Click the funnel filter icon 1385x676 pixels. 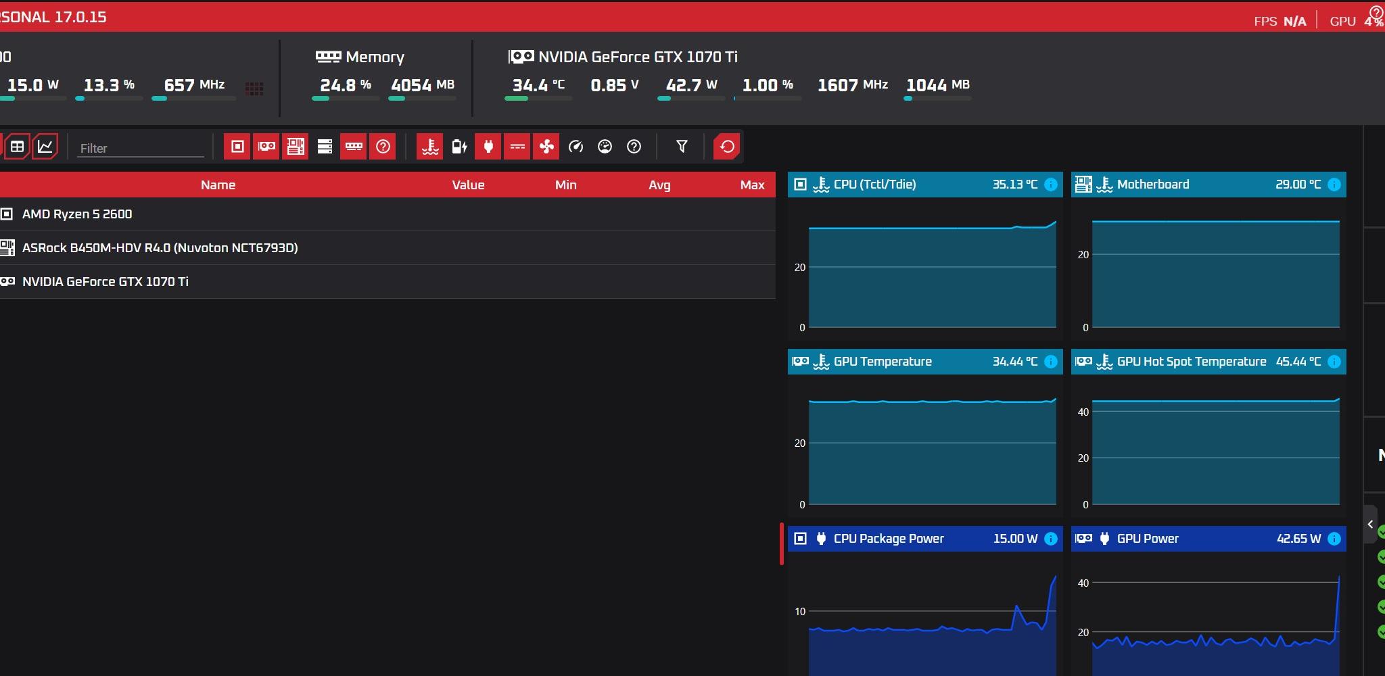click(682, 147)
